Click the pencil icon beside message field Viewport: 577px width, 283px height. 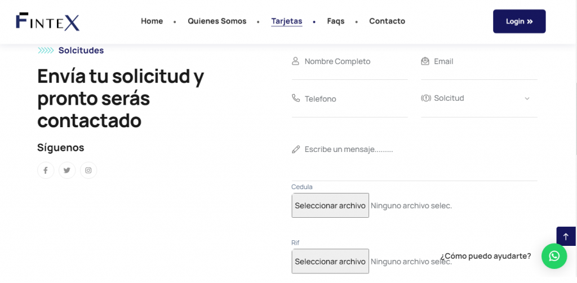pos(296,150)
